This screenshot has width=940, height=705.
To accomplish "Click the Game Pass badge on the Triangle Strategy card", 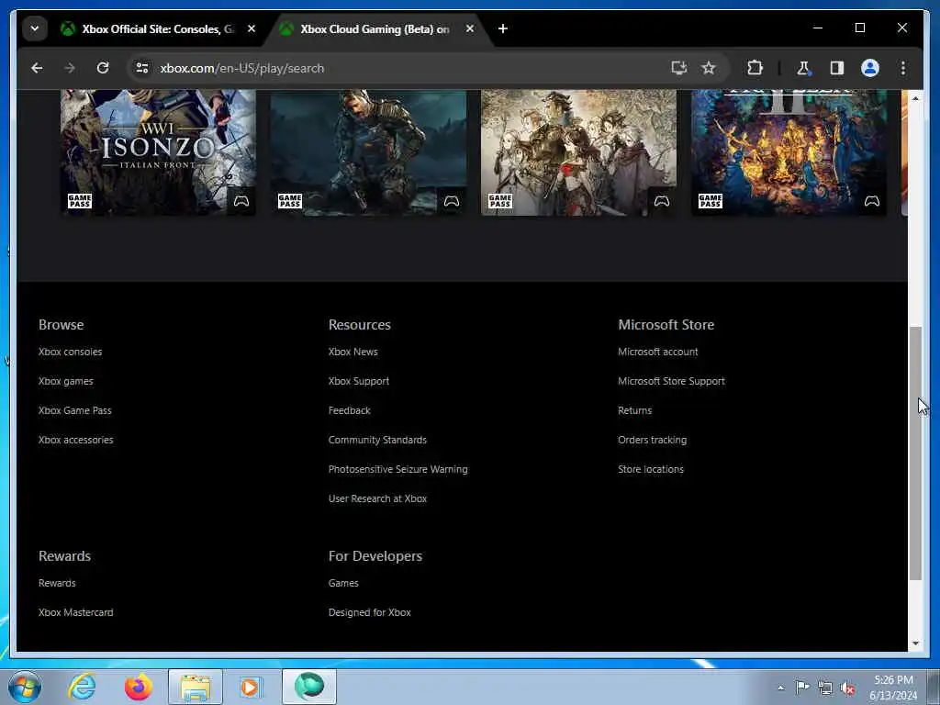I will [x=500, y=201].
